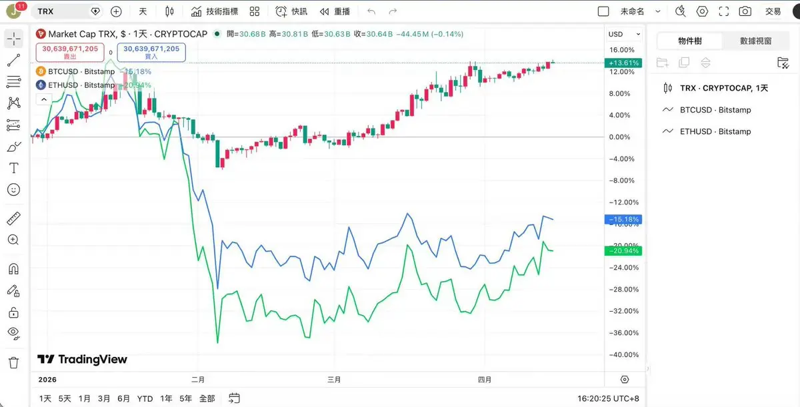Set the range to 1月
Image resolution: width=800 pixels, height=407 pixels.
[x=85, y=398]
